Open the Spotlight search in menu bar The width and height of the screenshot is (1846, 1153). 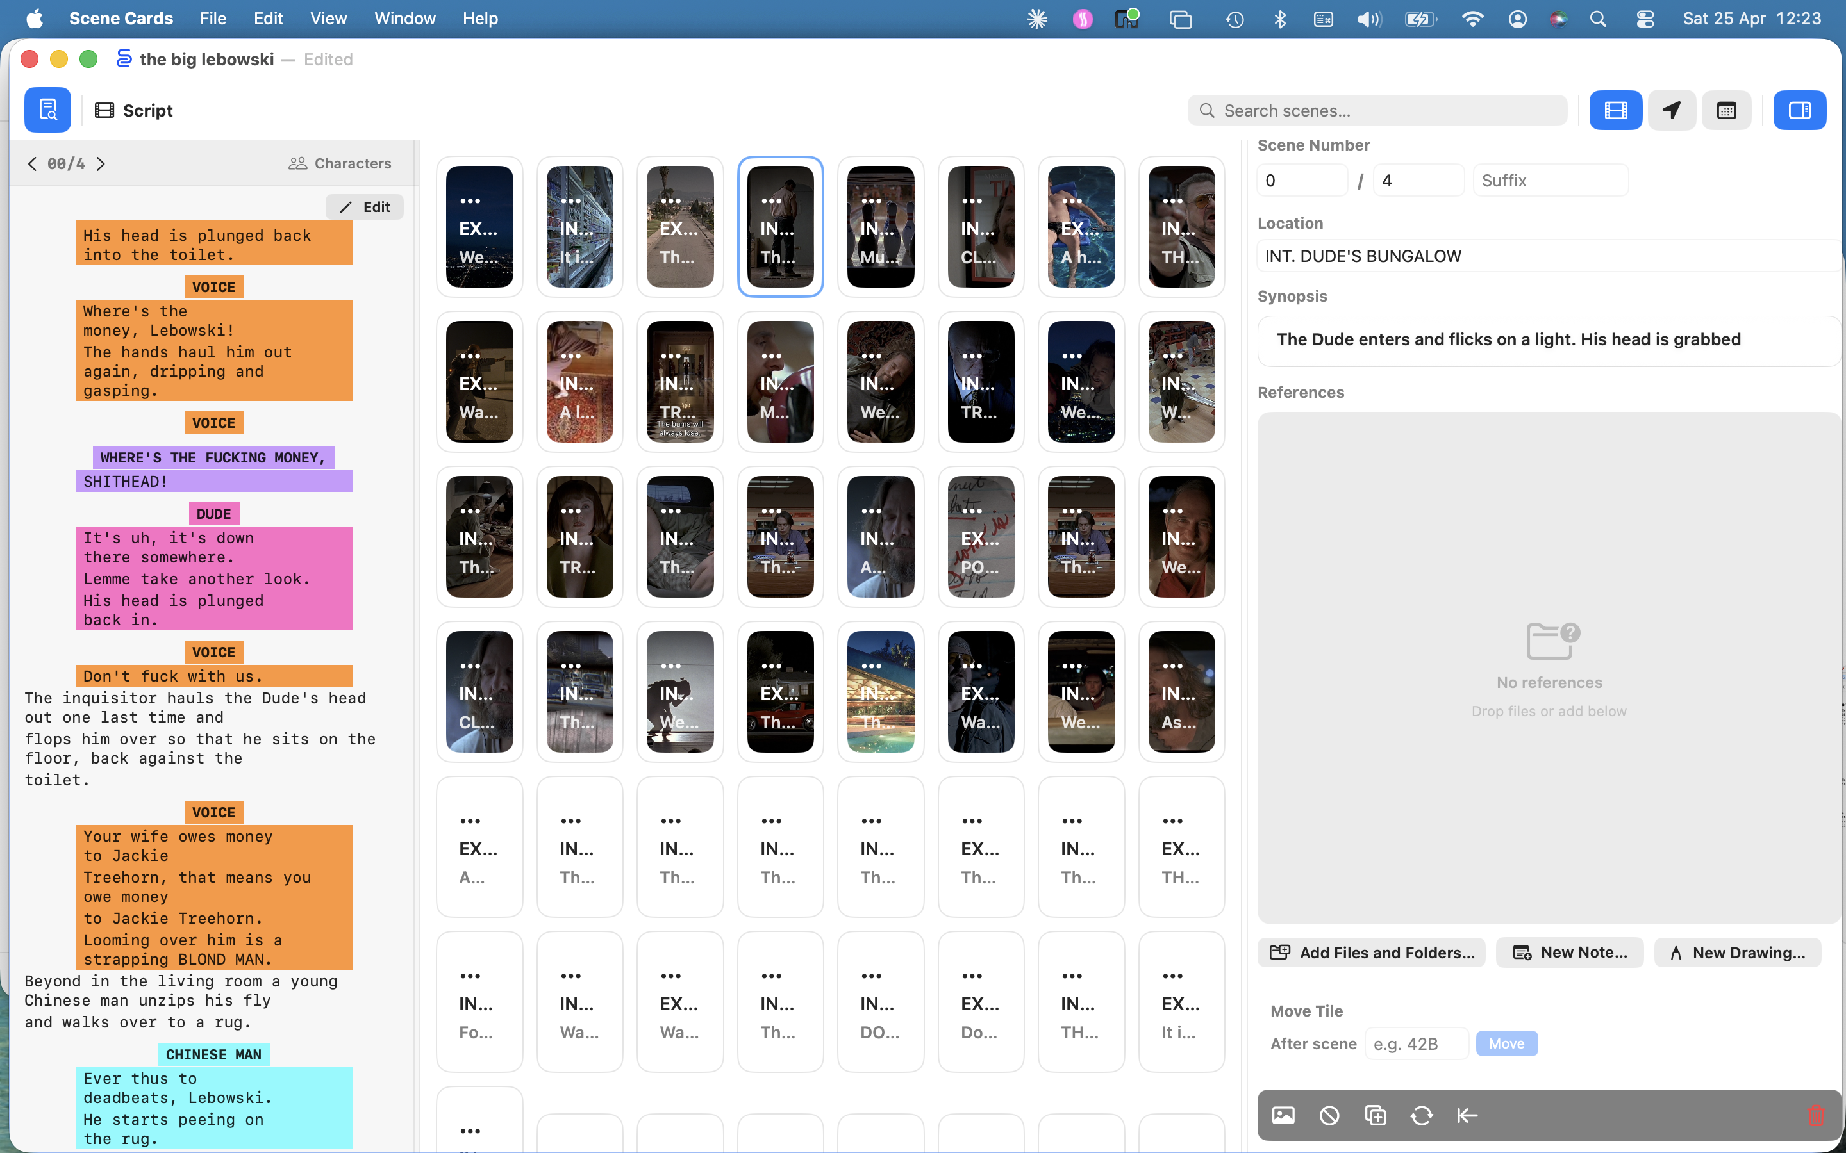(1598, 19)
